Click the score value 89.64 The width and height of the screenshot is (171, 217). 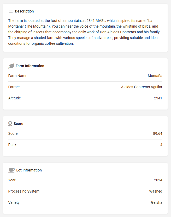[157, 133]
